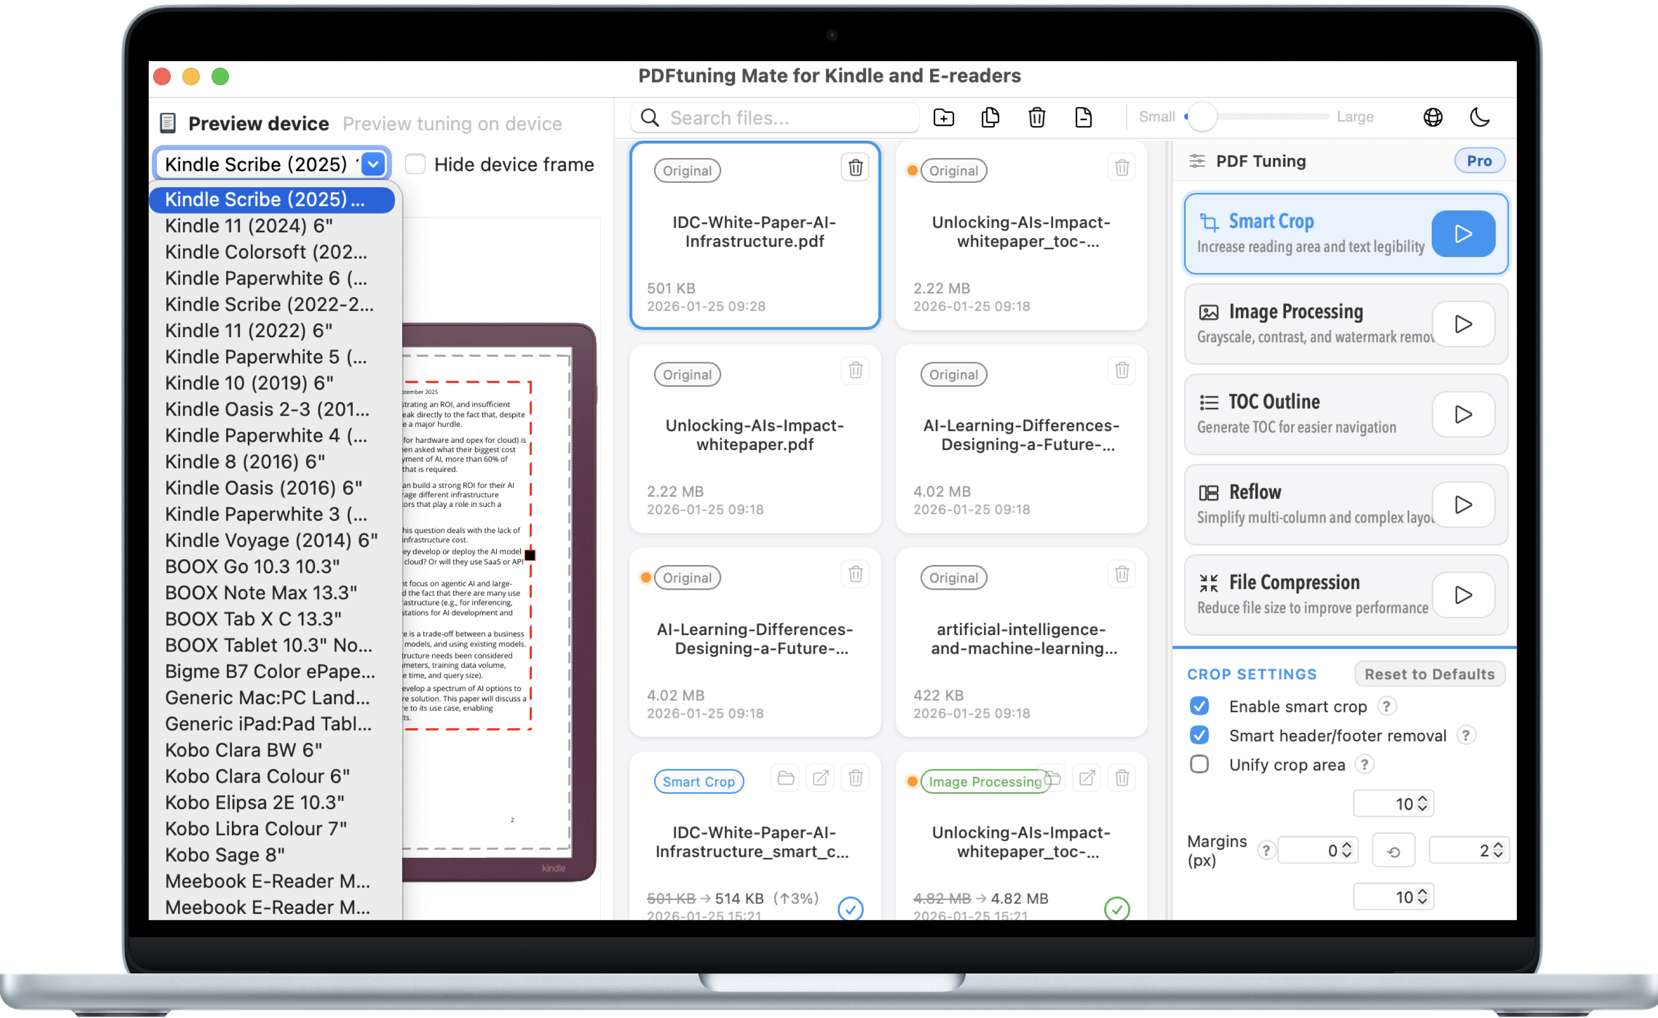Run TOC Outline with its play button
Screen dimensions: 1658x1018
(1463, 415)
